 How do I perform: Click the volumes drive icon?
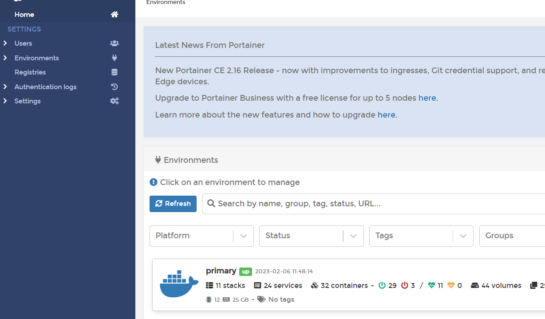tap(475, 285)
